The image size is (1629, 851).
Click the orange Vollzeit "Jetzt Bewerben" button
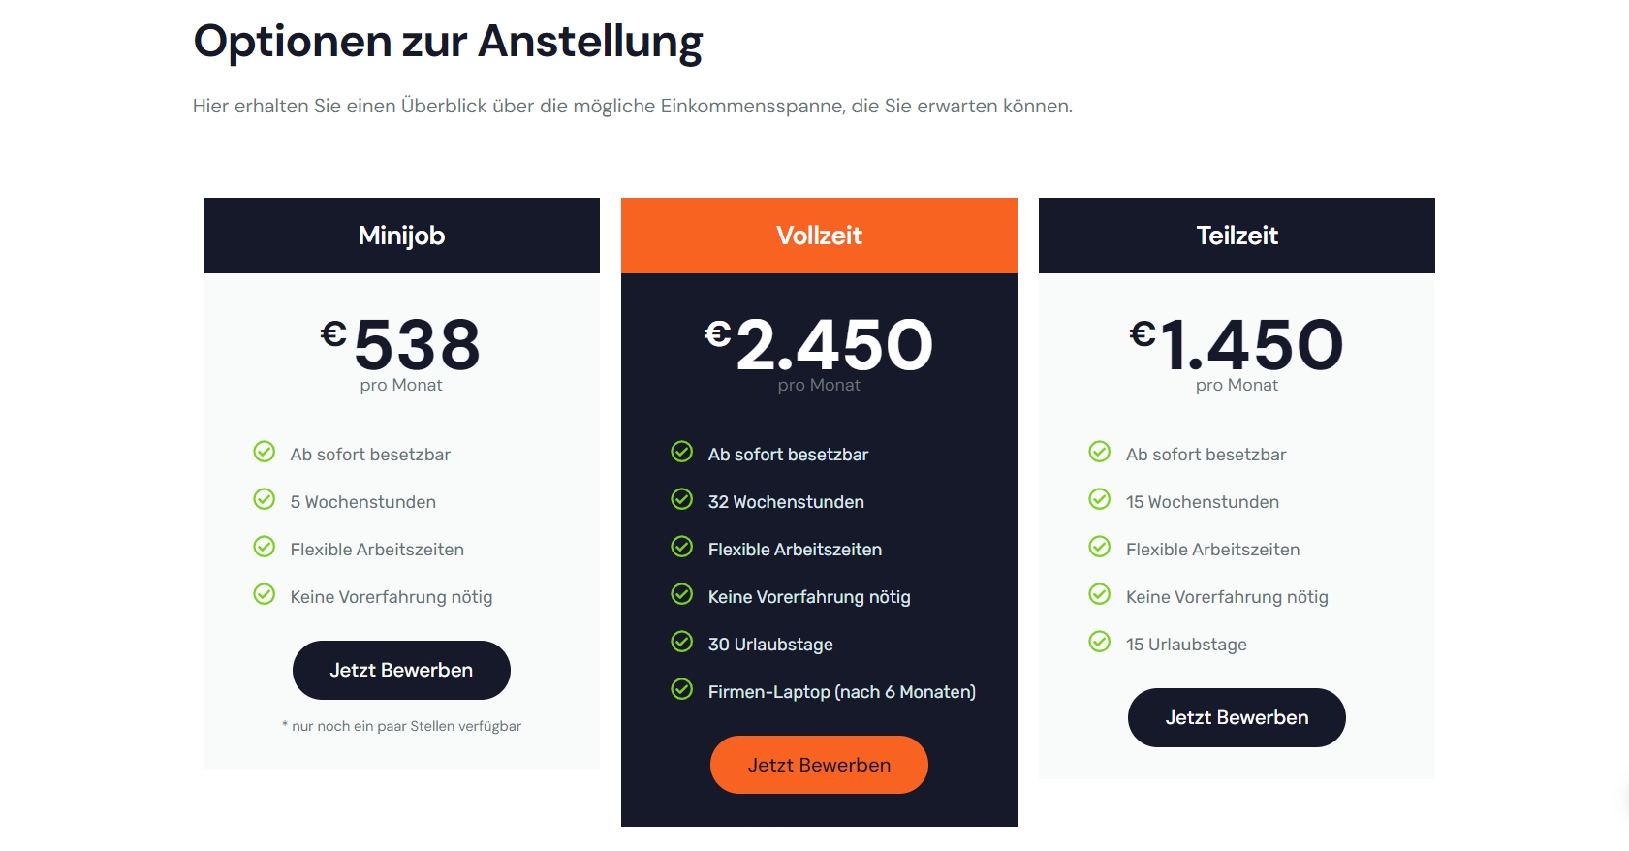[x=819, y=765]
